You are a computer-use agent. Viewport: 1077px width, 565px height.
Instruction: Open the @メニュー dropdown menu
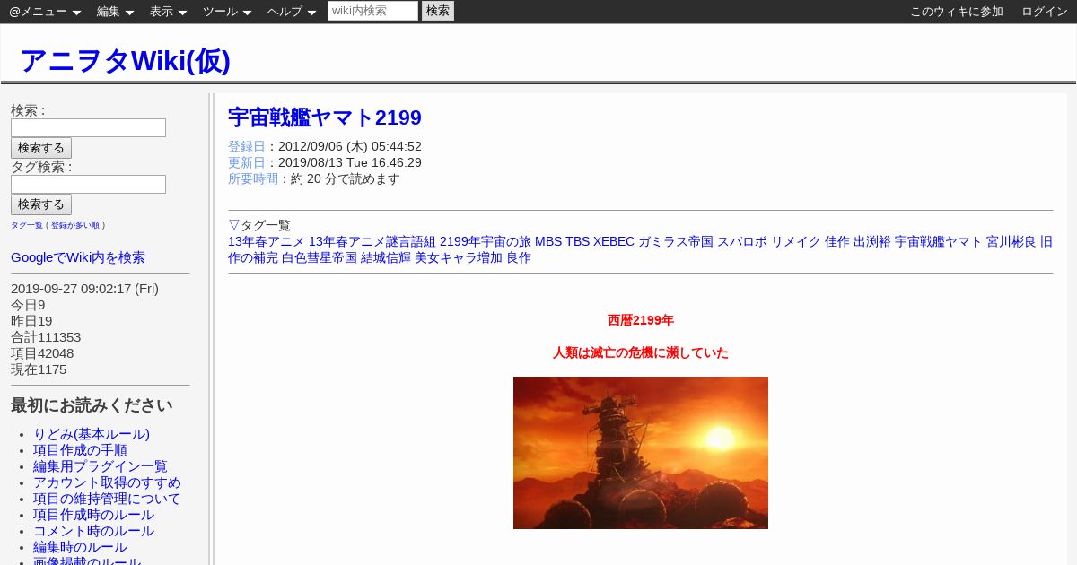tap(45, 12)
